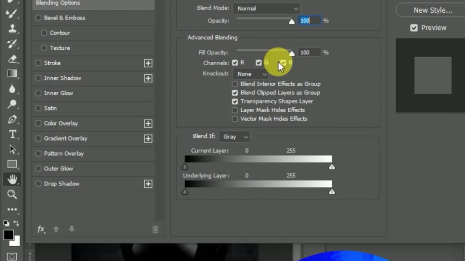Check Vector Mask Hides Effects
This screenshot has width=465, height=261.
tap(235, 119)
